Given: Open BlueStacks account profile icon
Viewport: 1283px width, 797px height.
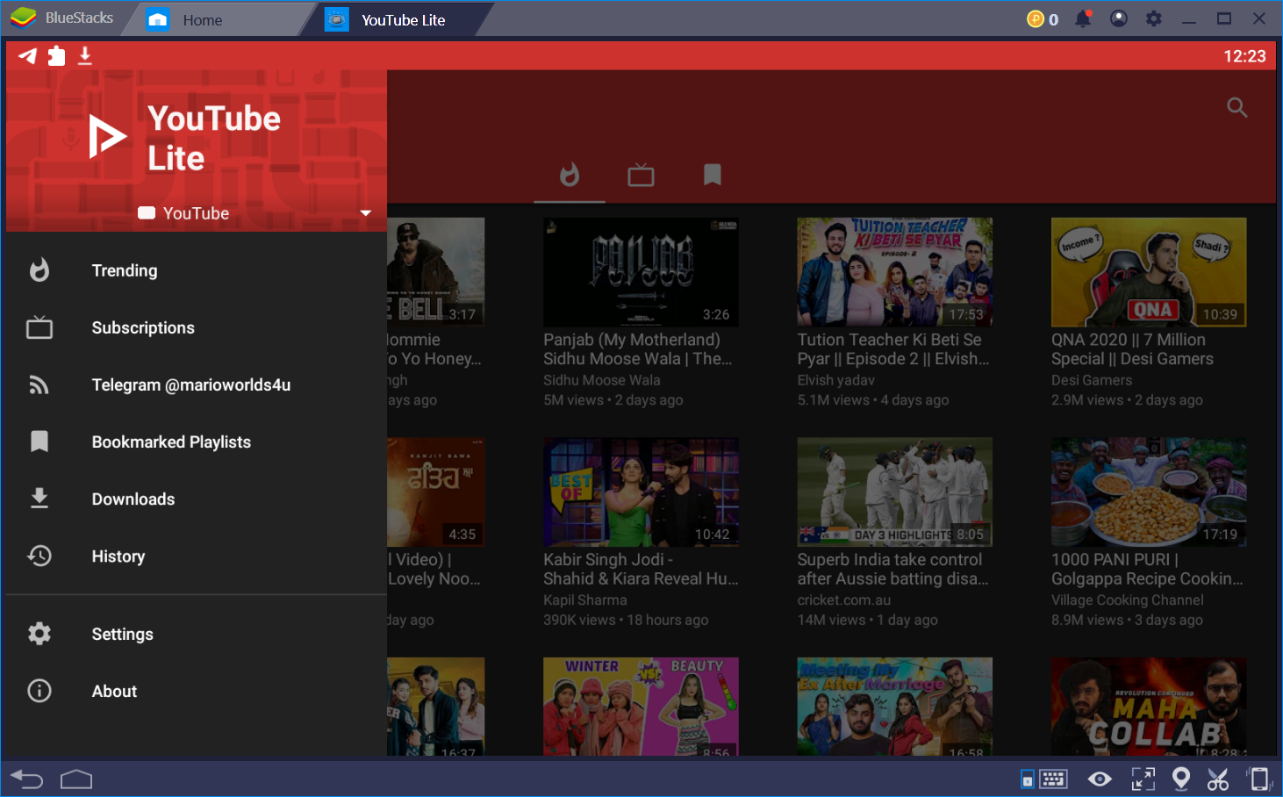Looking at the screenshot, I should [1119, 18].
